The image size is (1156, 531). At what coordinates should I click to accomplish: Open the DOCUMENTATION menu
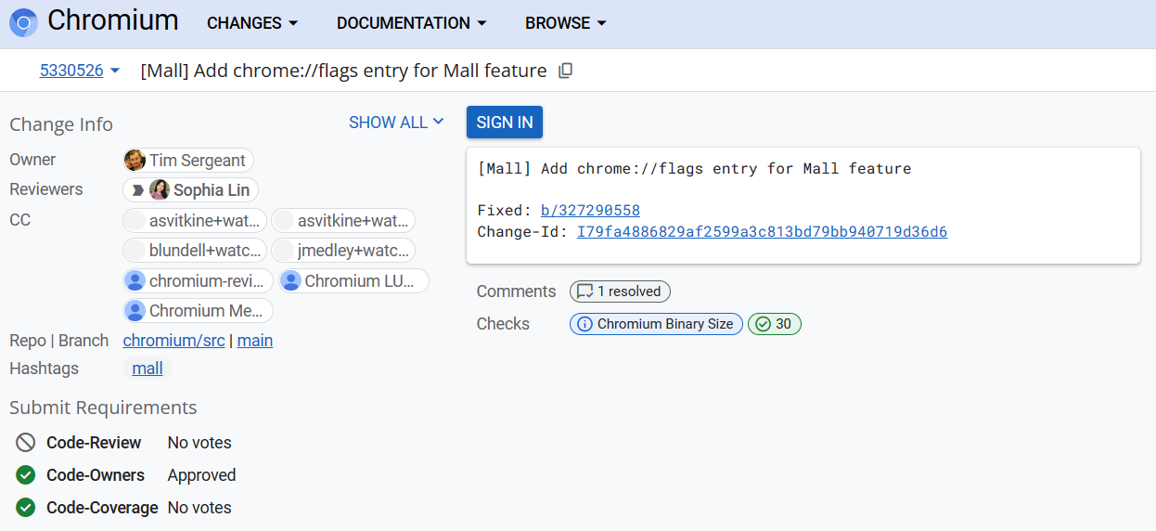coord(411,23)
